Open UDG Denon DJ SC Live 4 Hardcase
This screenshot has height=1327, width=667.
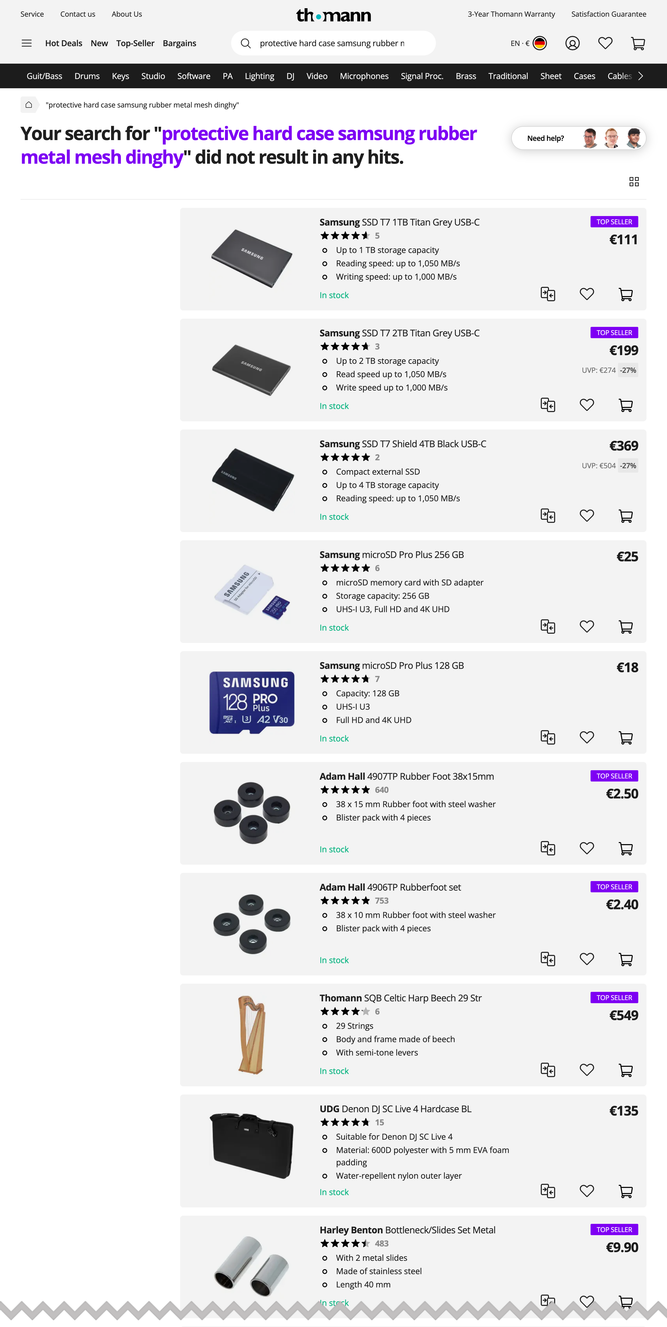395,1109
